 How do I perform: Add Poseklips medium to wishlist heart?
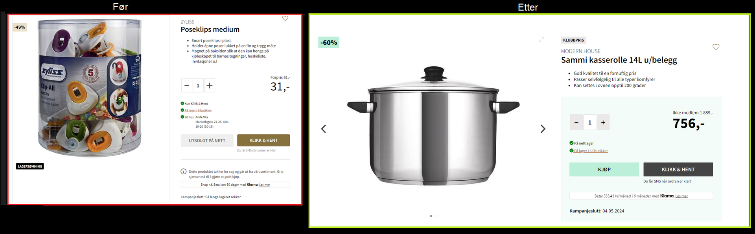(285, 18)
